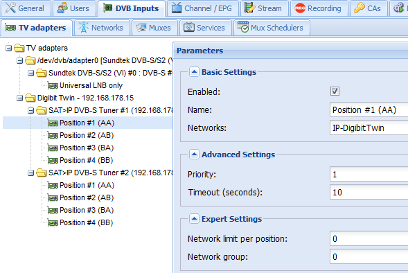Collapse the /dev/dvb/adapter0 node
408x273 pixels.
click(20, 61)
